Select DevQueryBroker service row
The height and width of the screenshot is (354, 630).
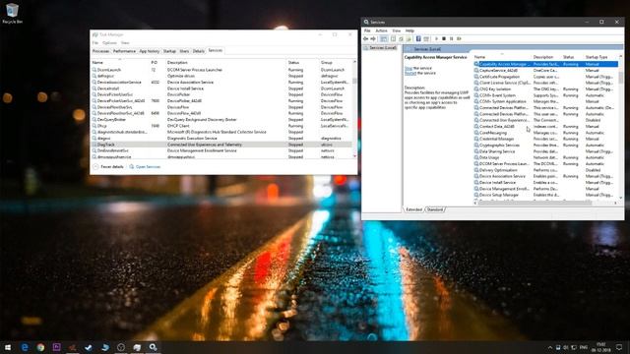[221, 120]
